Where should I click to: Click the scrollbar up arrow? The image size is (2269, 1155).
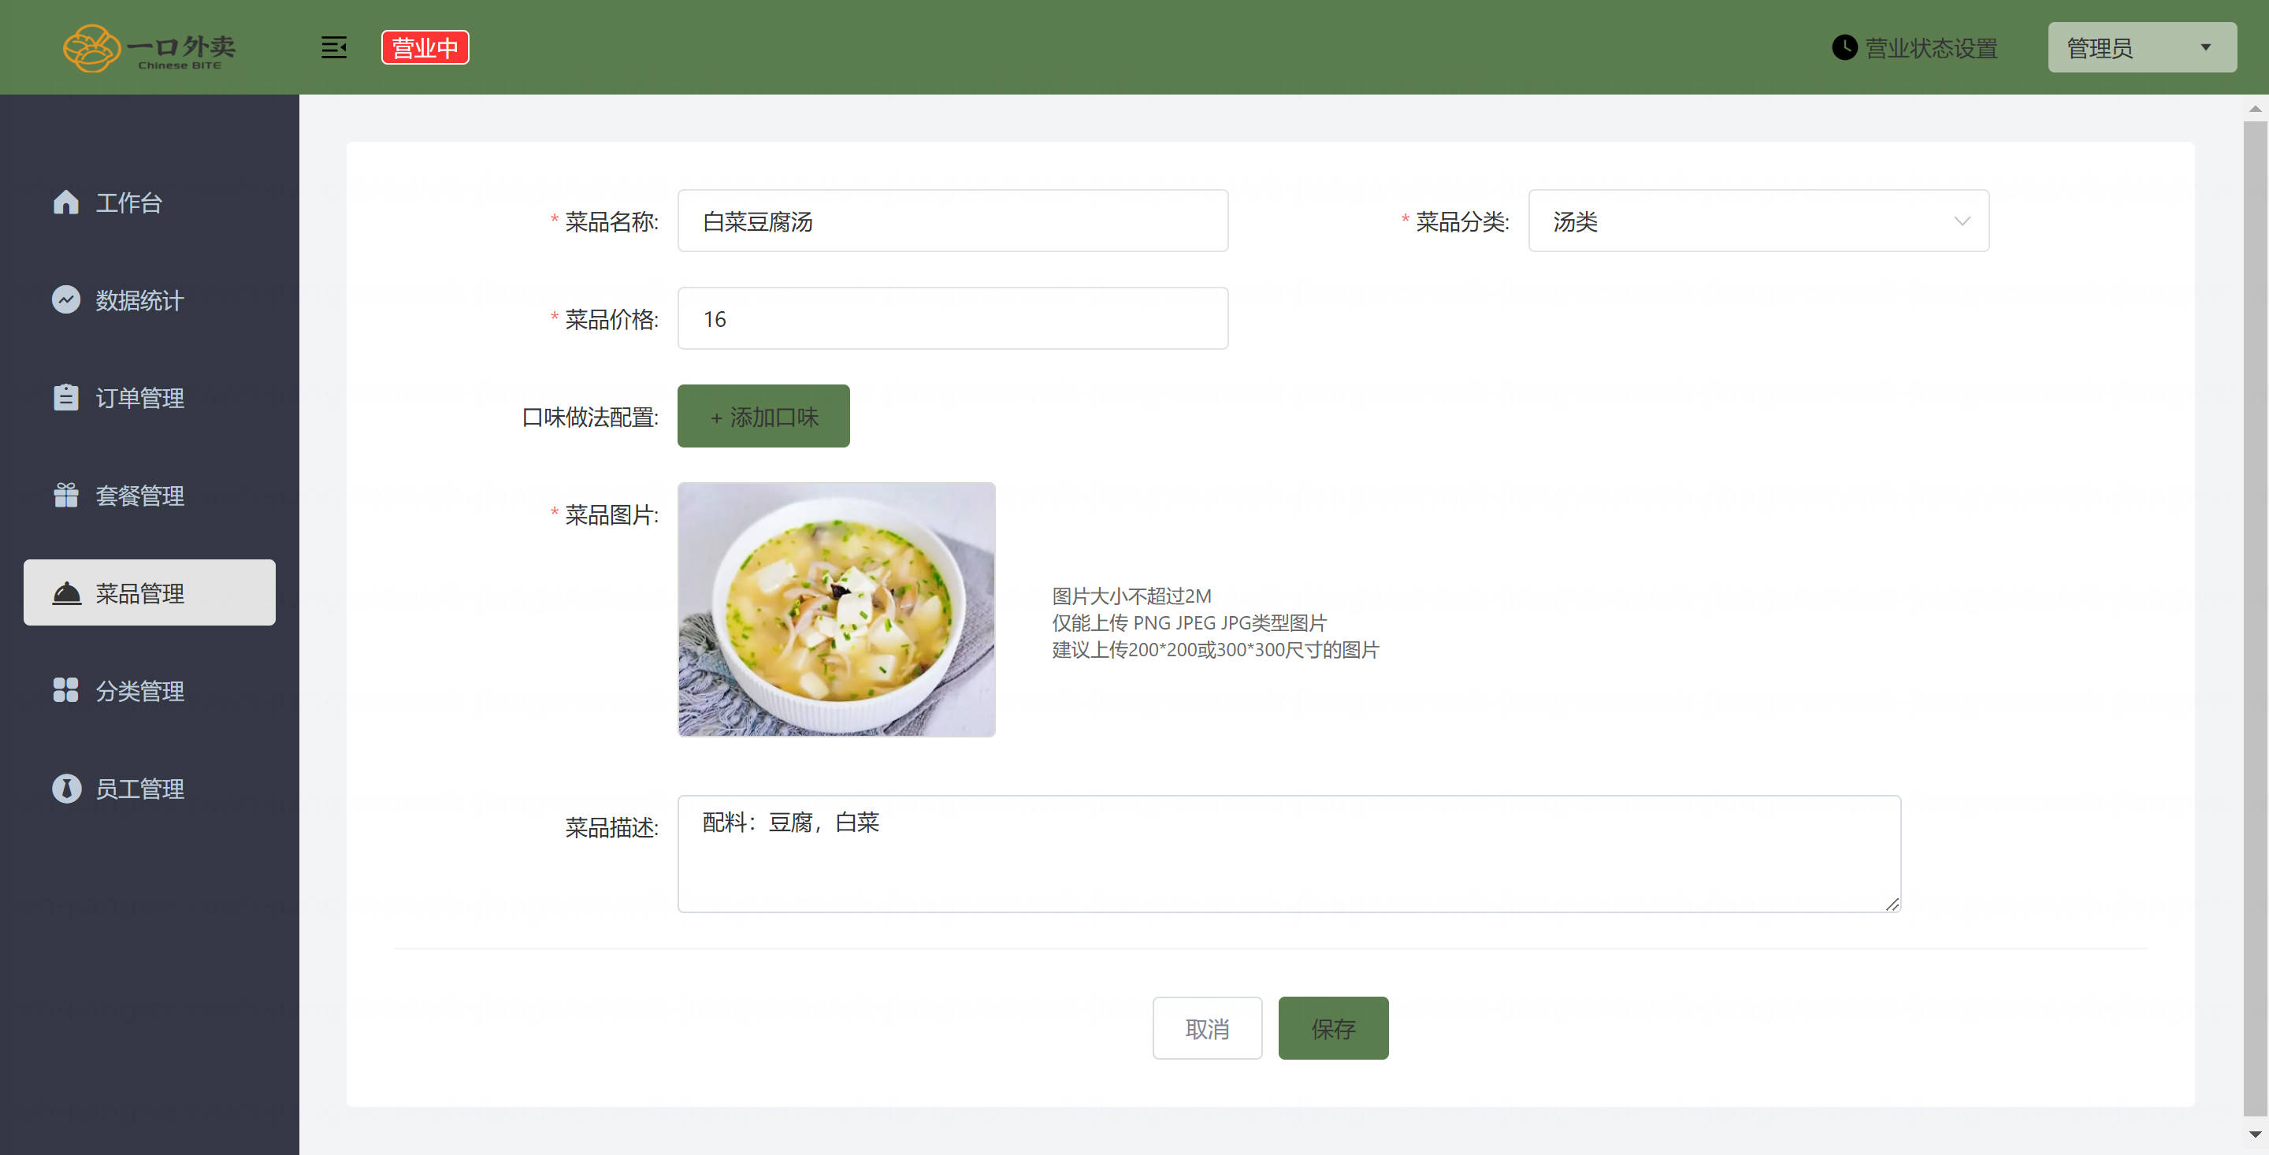click(x=2255, y=109)
